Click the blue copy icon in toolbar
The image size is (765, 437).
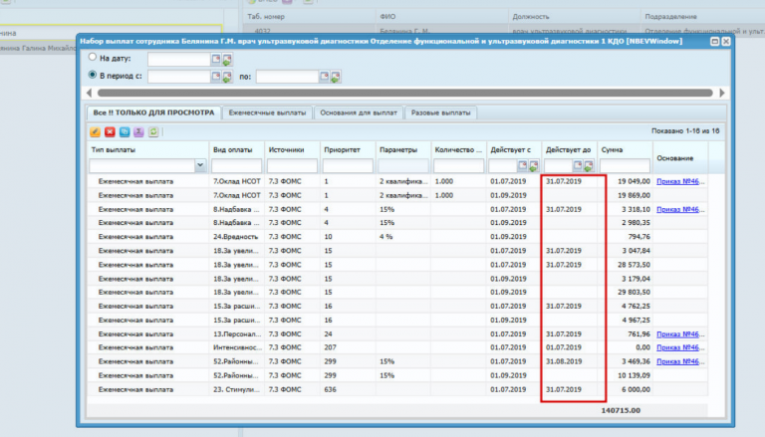pos(125,131)
